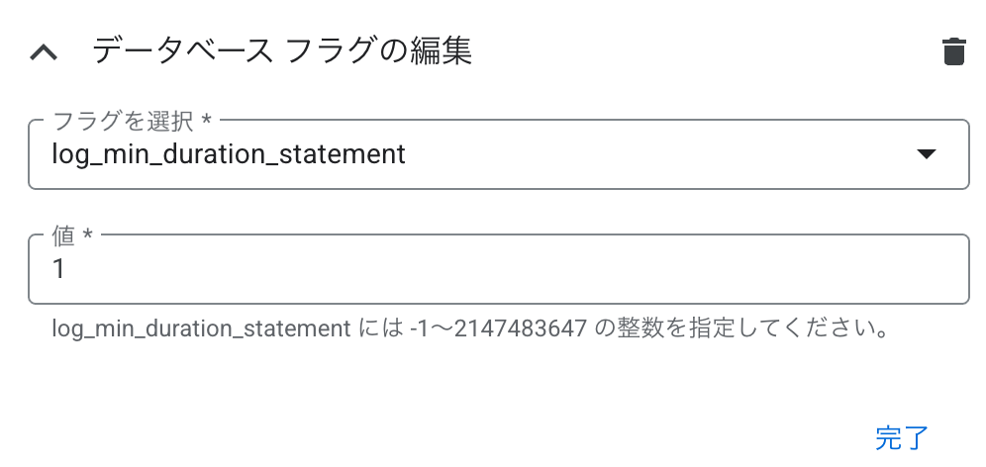
Task: Place cursor after value 1
Action: [66, 269]
